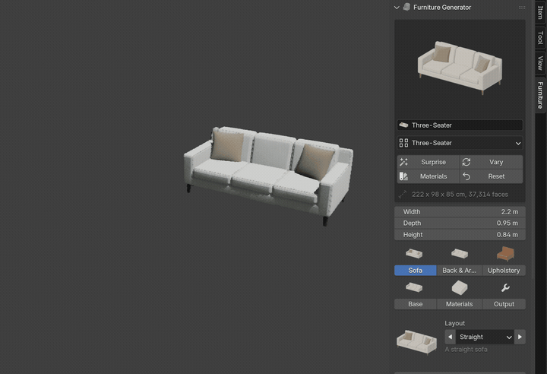Click the refresh arrows Vary icon
Viewport: 547px width, 374px height.
pos(466,162)
